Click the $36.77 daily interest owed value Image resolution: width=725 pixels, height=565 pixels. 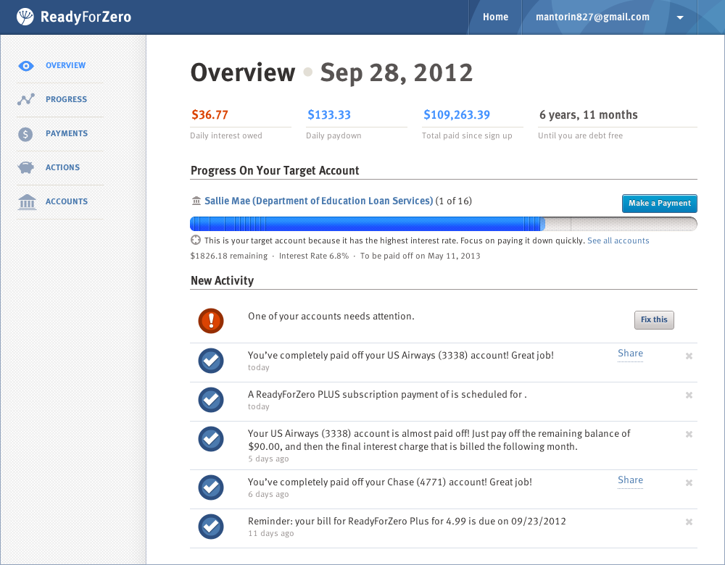(x=210, y=115)
